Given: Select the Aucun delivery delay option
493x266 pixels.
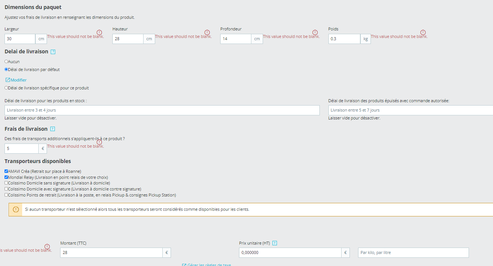Looking at the screenshot, I should (x=6, y=61).
